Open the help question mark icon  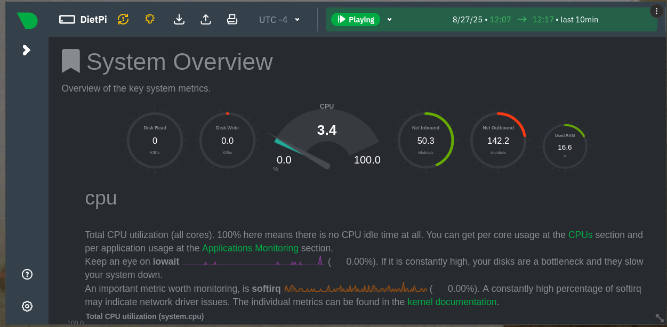coord(27,274)
